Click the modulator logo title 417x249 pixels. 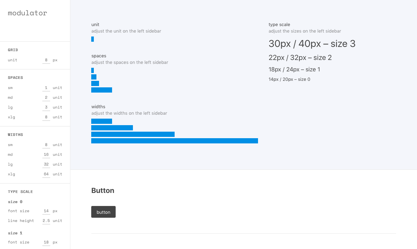[x=27, y=13]
